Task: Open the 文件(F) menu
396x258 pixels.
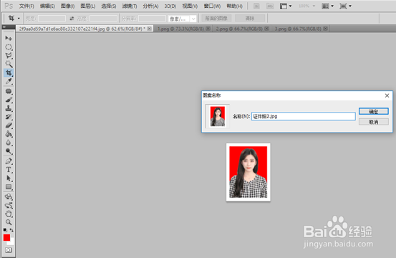Action: [x=26, y=6]
